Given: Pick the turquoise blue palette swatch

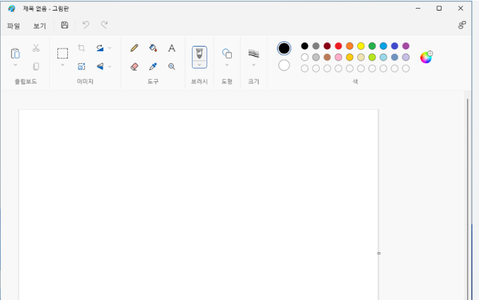Looking at the screenshot, I should click(x=383, y=46).
